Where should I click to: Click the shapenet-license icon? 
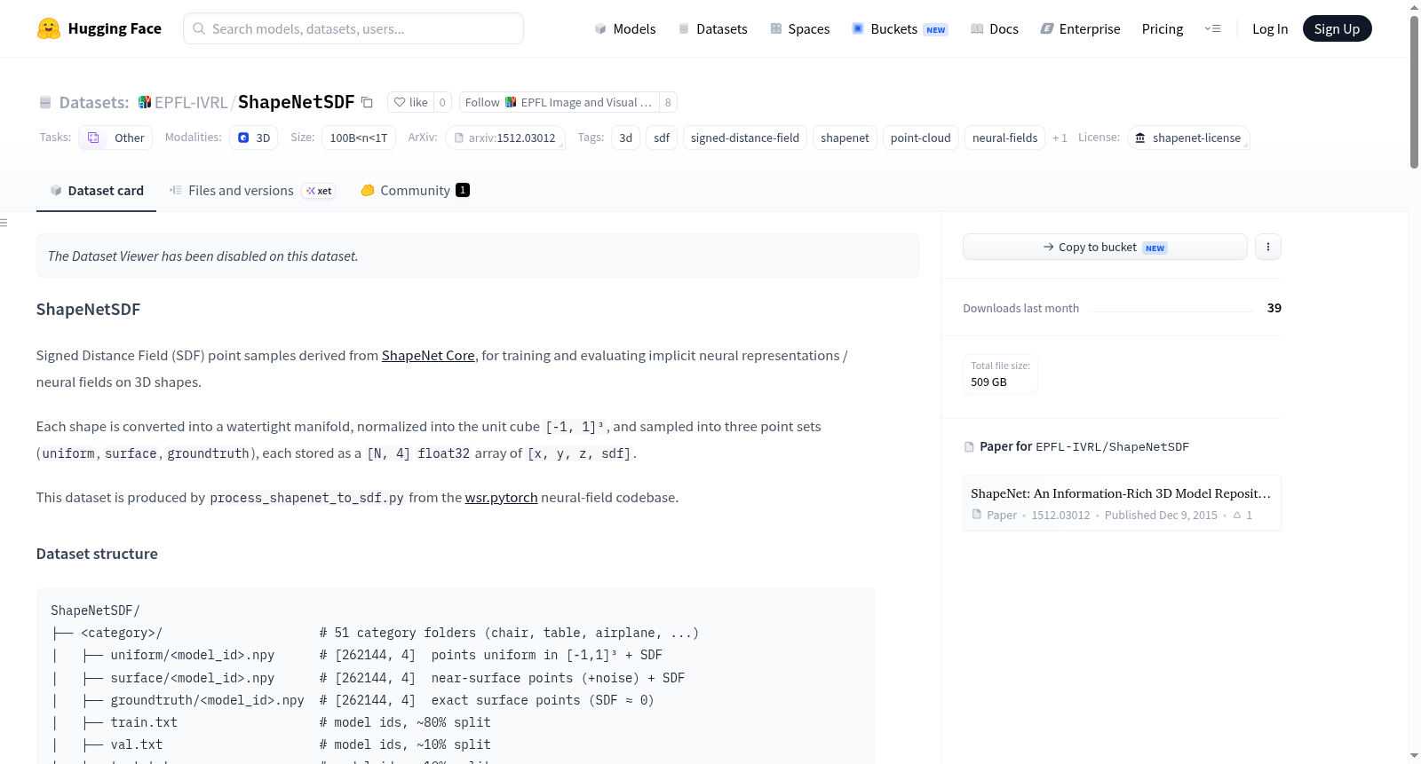point(1140,138)
